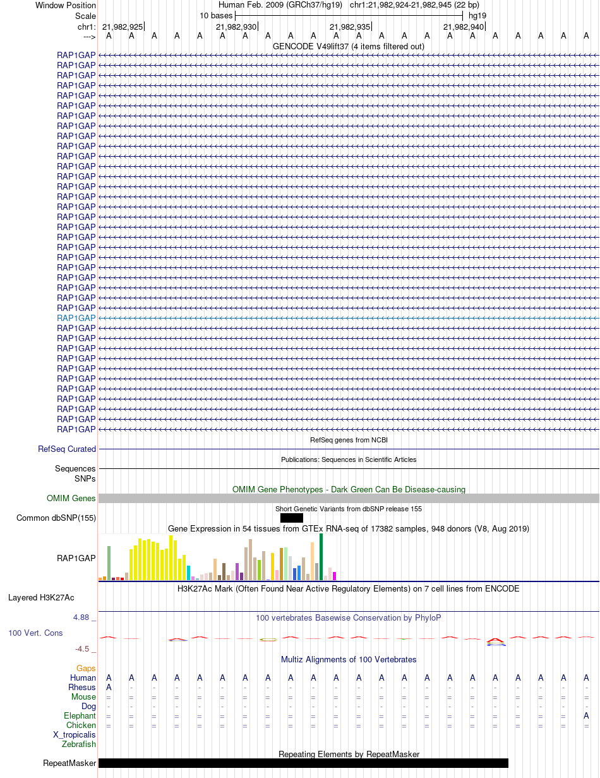Click the cyan bar in GTEx expression chart

189,573
